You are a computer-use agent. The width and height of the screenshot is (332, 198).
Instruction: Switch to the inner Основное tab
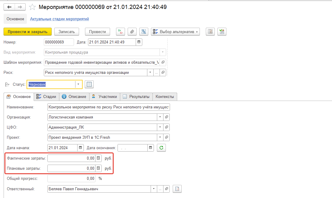click(19, 96)
